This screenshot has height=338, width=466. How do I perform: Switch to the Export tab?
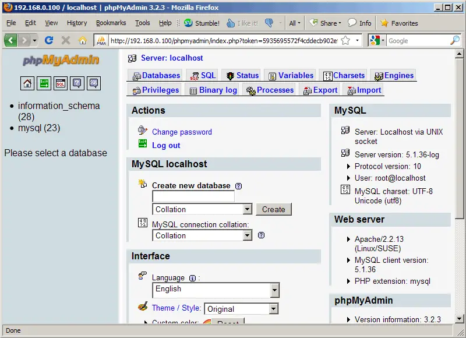[x=320, y=90]
